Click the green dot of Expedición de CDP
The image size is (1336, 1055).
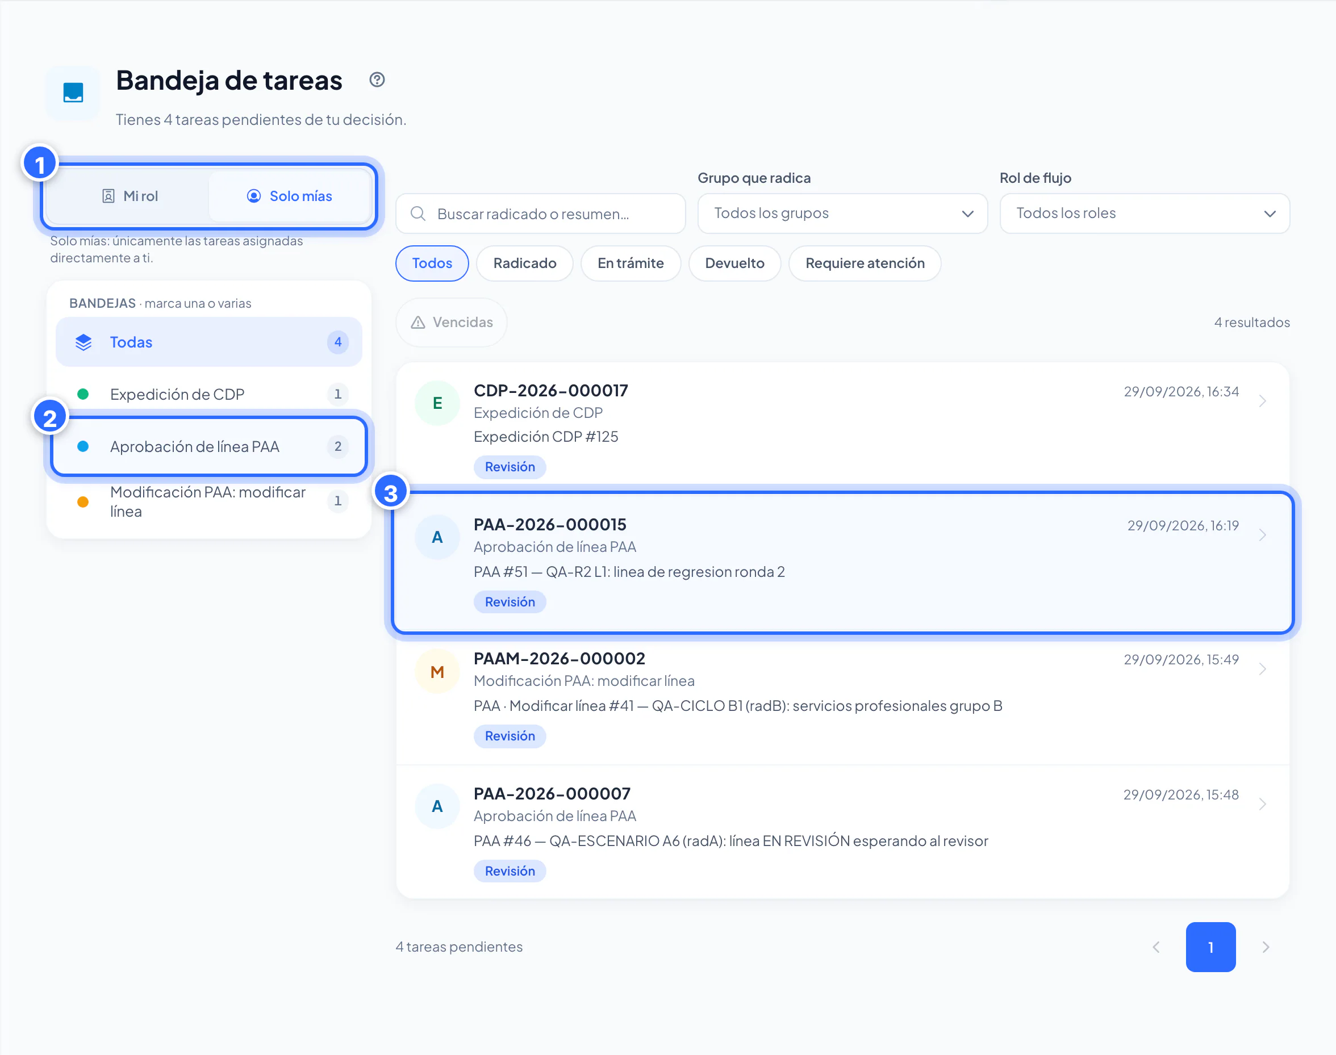point(83,394)
